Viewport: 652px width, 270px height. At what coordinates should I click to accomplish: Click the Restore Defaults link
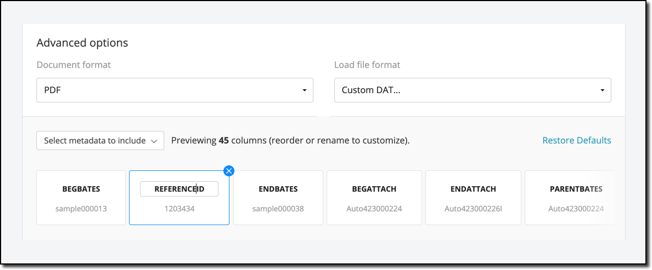[x=576, y=140]
